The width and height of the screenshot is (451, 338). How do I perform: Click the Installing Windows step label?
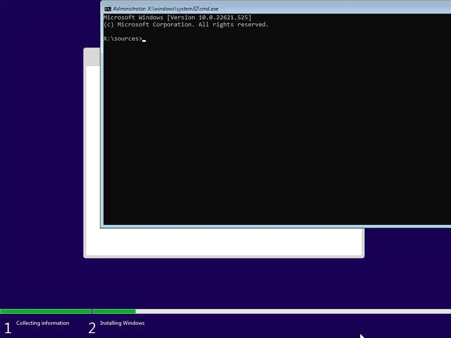(122, 323)
